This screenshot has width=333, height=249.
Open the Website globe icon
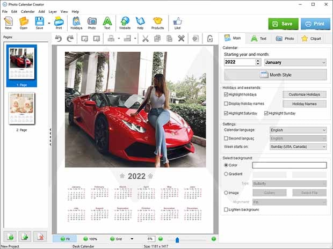(x=125, y=23)
